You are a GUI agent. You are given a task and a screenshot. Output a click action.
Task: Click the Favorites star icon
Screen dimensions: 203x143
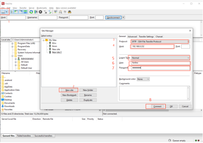tap(3, 110)
